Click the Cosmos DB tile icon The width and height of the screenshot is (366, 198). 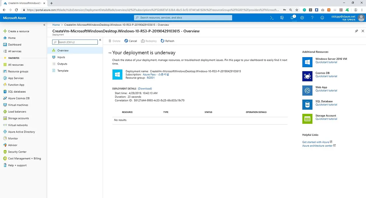click(307, 76)
